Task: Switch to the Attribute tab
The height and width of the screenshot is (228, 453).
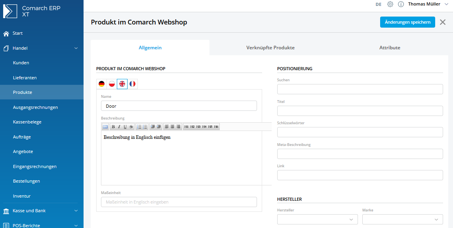Action: click(390, 48)
